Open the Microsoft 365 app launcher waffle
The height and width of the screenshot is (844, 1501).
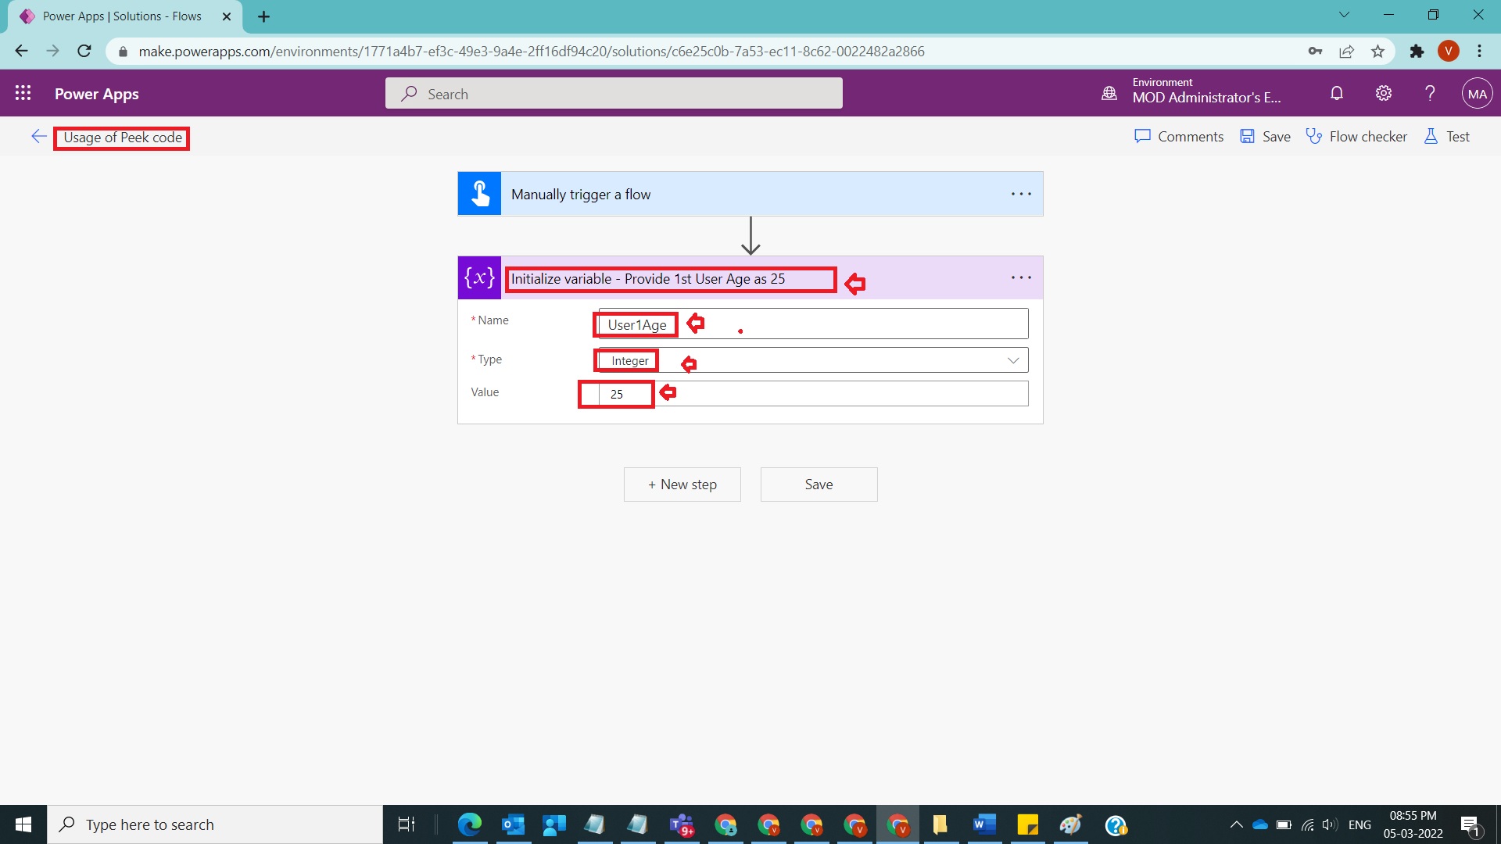pos(23,93)
